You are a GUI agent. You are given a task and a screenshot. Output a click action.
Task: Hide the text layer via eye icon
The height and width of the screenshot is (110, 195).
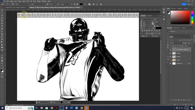171,50
